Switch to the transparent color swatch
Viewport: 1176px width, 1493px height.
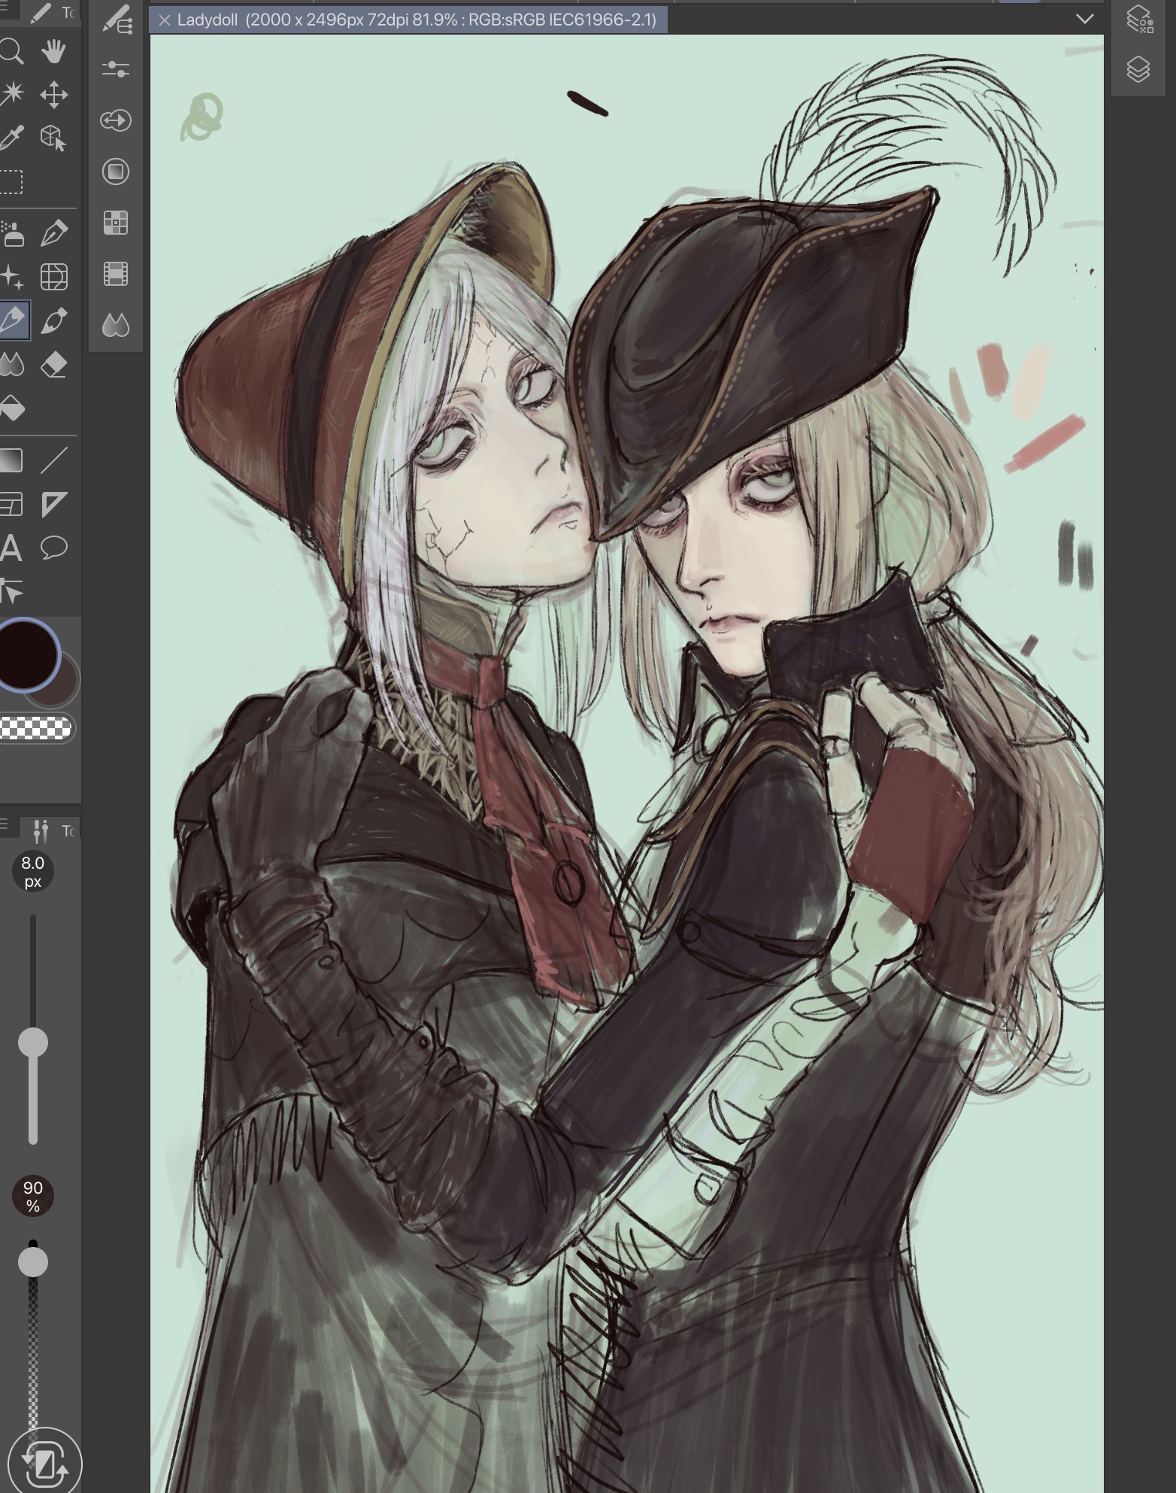point(36,728)
